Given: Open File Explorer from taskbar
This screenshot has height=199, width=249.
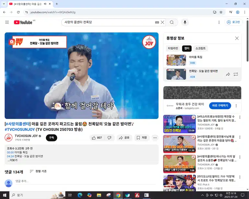Looking at the screenshot, I should (x=99, y=195).
